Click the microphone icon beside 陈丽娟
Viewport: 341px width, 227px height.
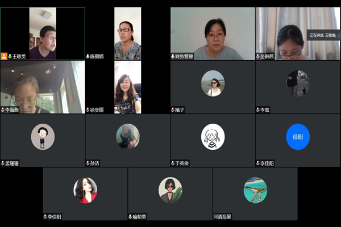click(x=88, y=57)
